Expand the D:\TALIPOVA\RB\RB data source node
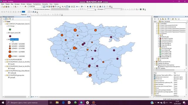The width and height of the screenshot is (188, 105). (x=5, y=60)
